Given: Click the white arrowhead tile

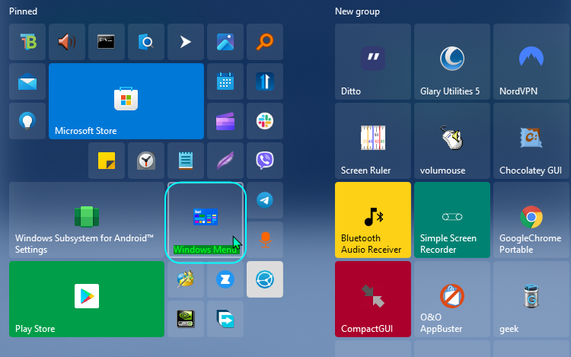Looking at the screenshot, I should point(186,42).
